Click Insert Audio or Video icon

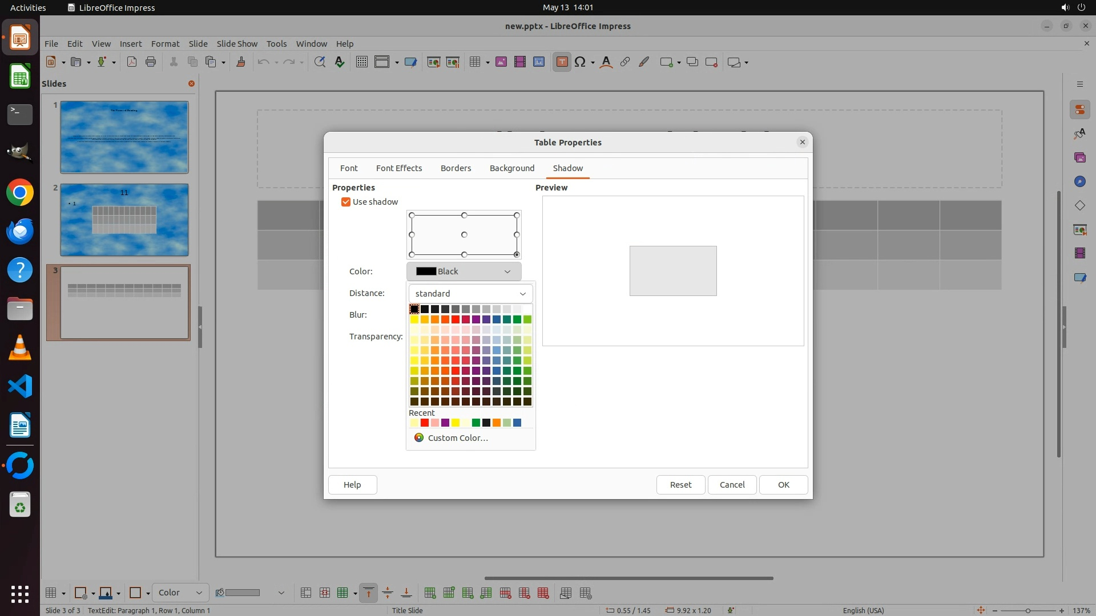(x=519, y=62)
